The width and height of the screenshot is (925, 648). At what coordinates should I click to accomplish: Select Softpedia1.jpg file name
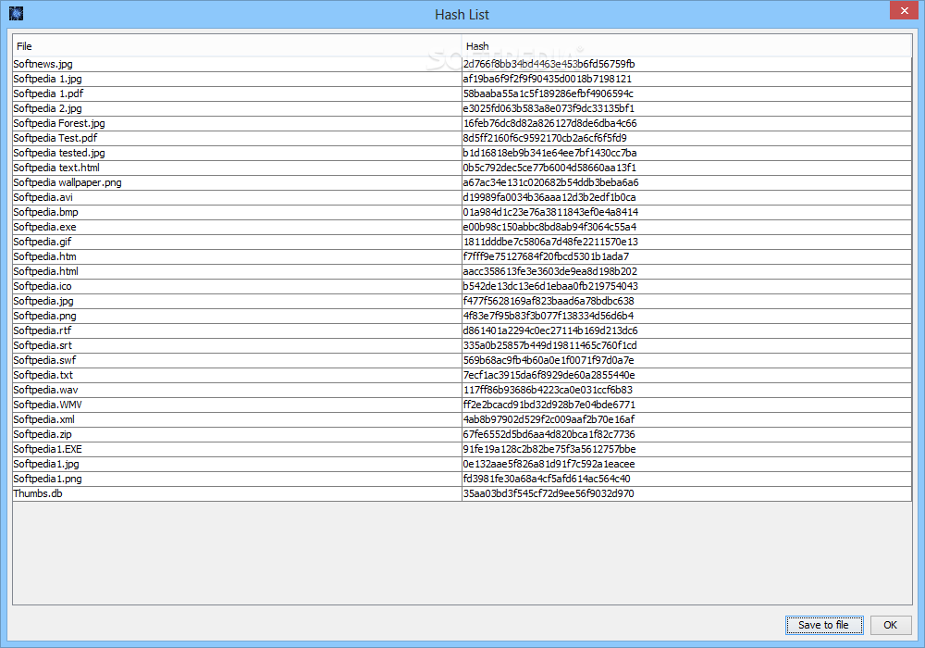(46, 464)
